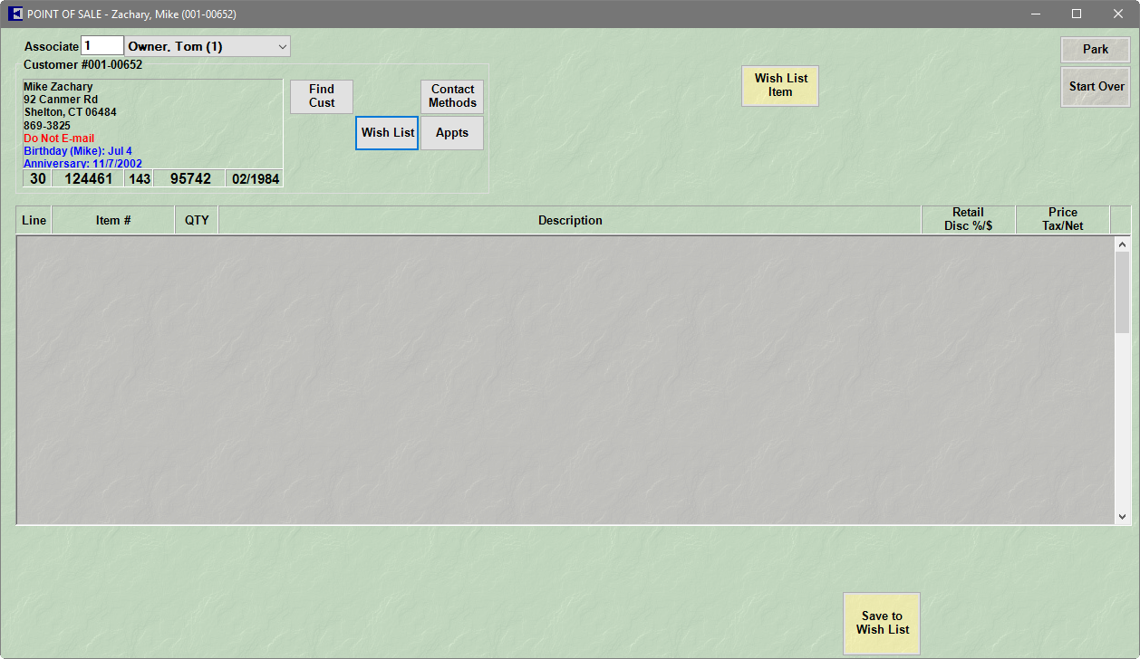
Task: Click the red Do Not E-mail notice
Action: click(59, 138)
